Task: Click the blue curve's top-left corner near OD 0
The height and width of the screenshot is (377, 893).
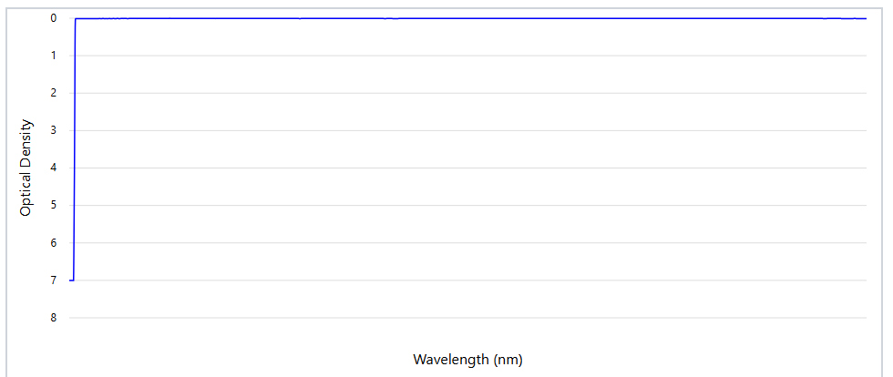Action: click(x=77, y=19)
